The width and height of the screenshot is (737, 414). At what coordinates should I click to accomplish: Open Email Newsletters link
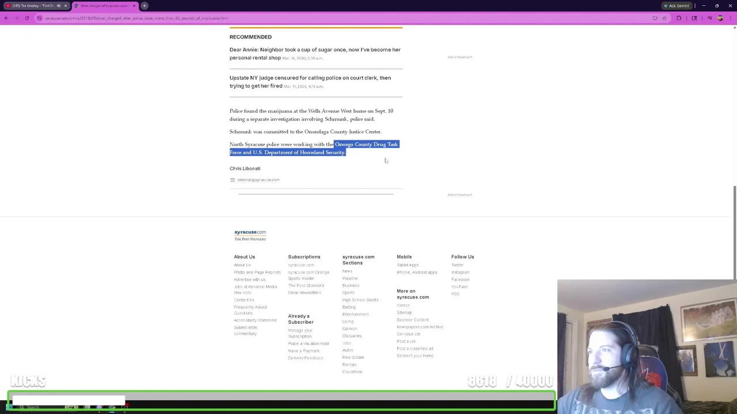pyautogui.click(x=305, y=293)
